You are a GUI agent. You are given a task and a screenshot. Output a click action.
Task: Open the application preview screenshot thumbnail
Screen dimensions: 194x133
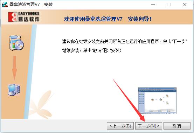click(157, 100)
